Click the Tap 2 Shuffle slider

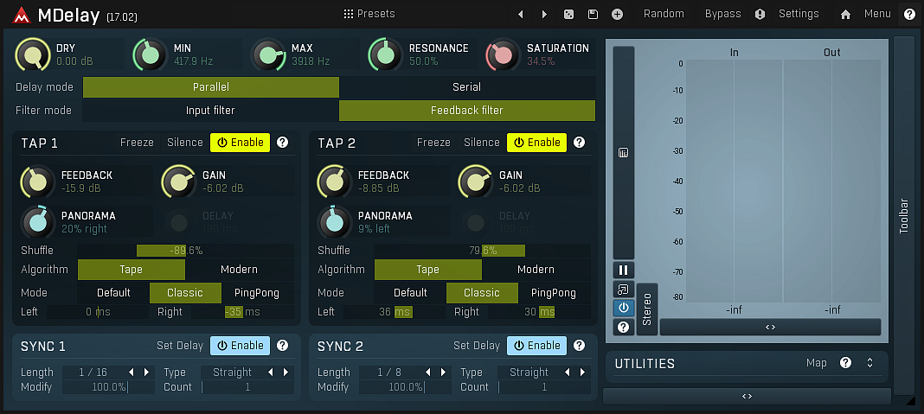coord(482,251)
